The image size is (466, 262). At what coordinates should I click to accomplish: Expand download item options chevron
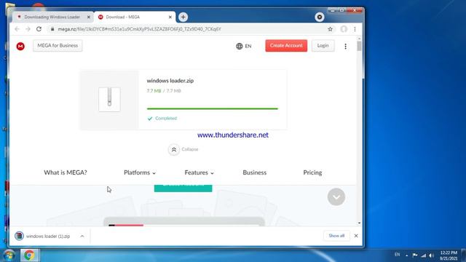(82, 236)
